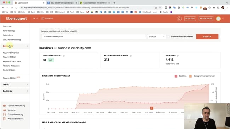Click the orange SUCHEN button
This screenshot has height=129, width=230.
207,37
